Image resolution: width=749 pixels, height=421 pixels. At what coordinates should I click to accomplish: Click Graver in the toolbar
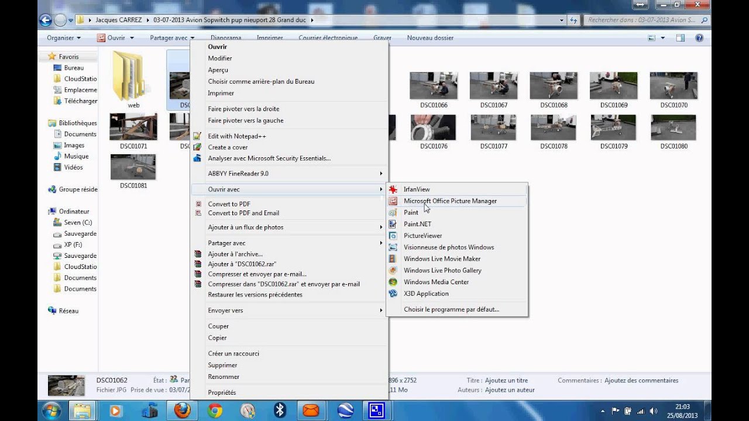click(x=382, y=38)
